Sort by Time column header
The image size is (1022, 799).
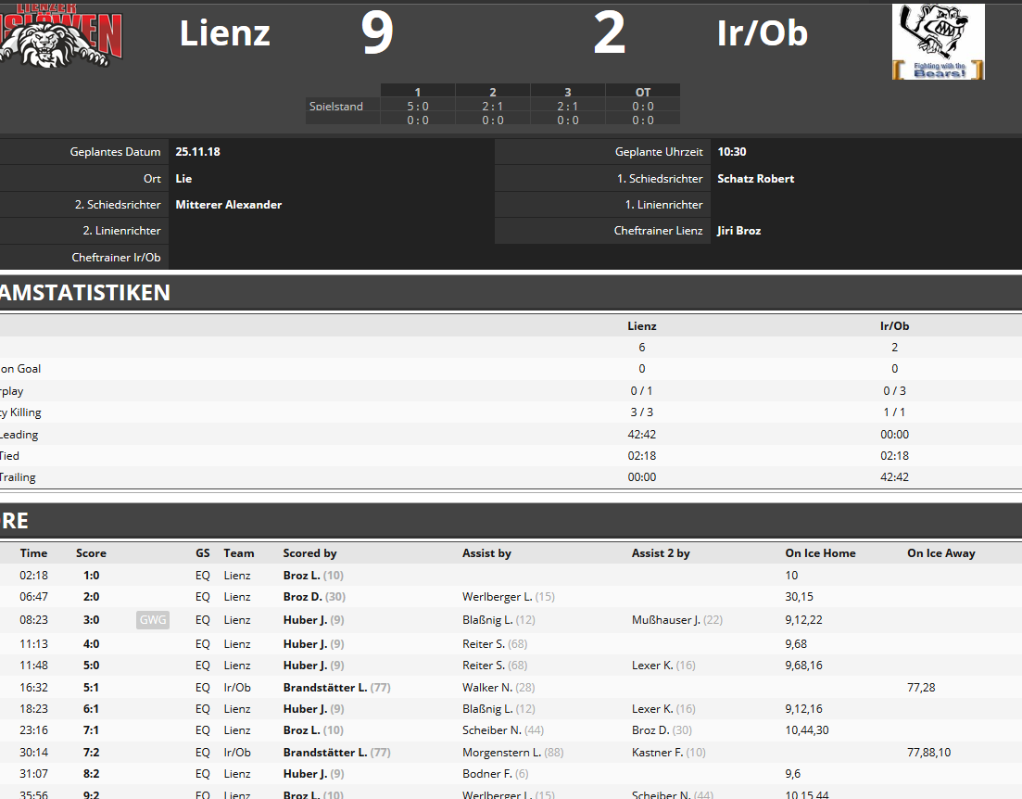click(33, 553)
